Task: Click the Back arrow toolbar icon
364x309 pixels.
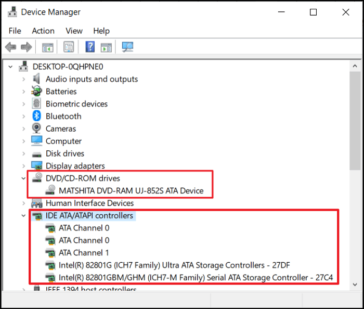Action: 11,47
